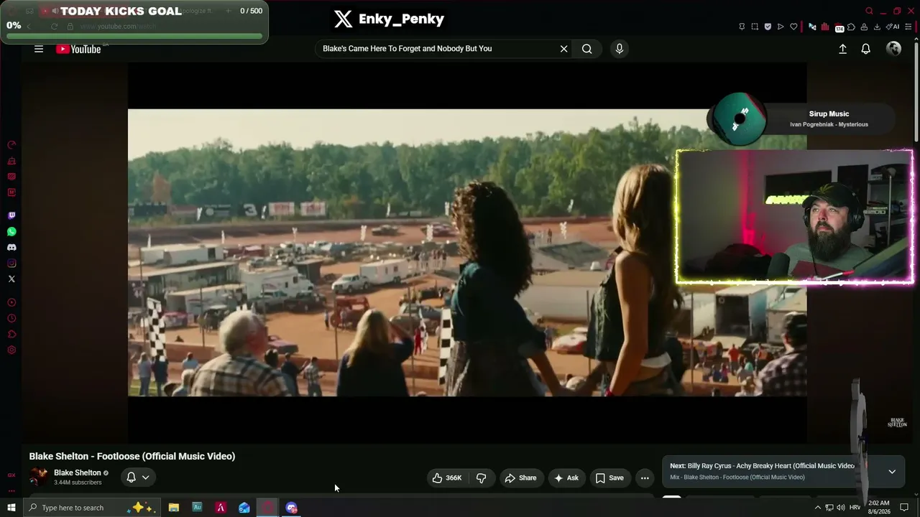The image size is (920, 517).
Task: Open Blake Shelton's channel avatar
Action: click(39, 477)
